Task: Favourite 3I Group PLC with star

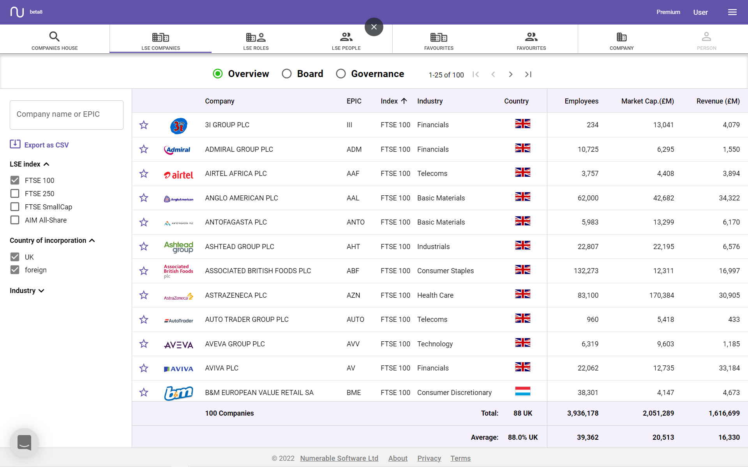Action: [144, 125]
